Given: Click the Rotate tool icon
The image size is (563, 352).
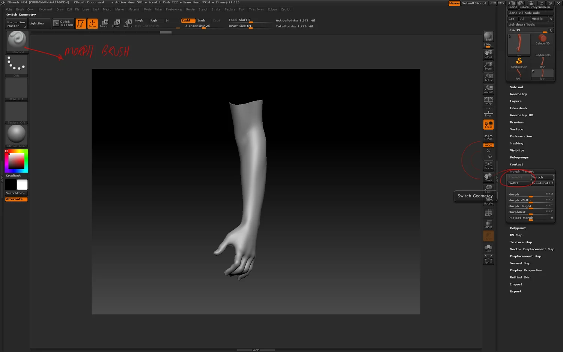Looking at the screenshot, I should click(128, 23).
